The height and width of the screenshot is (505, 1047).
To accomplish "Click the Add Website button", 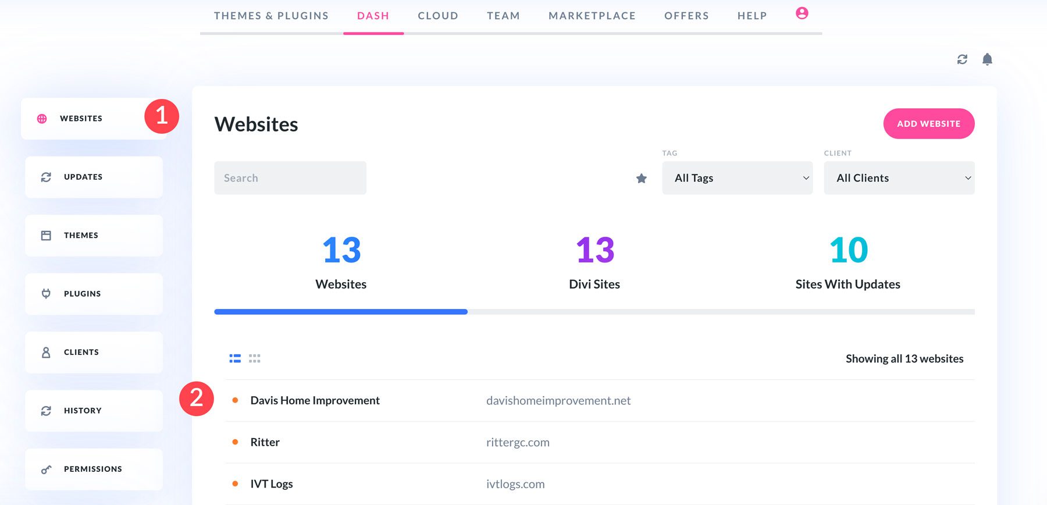I will (x=929, y=123).
